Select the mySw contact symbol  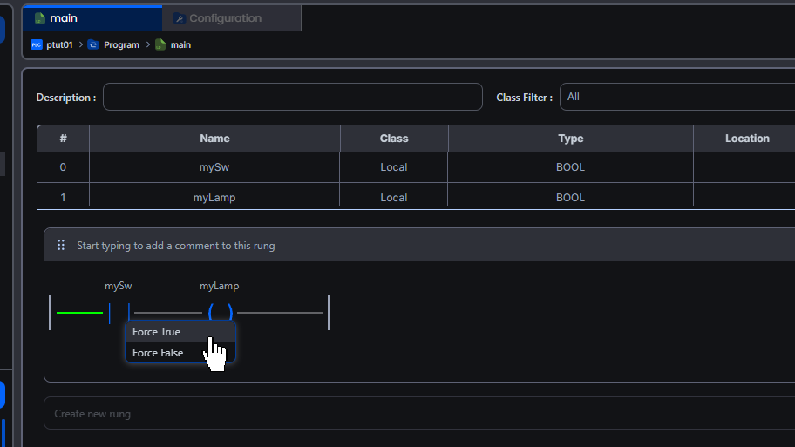[119, 312]
